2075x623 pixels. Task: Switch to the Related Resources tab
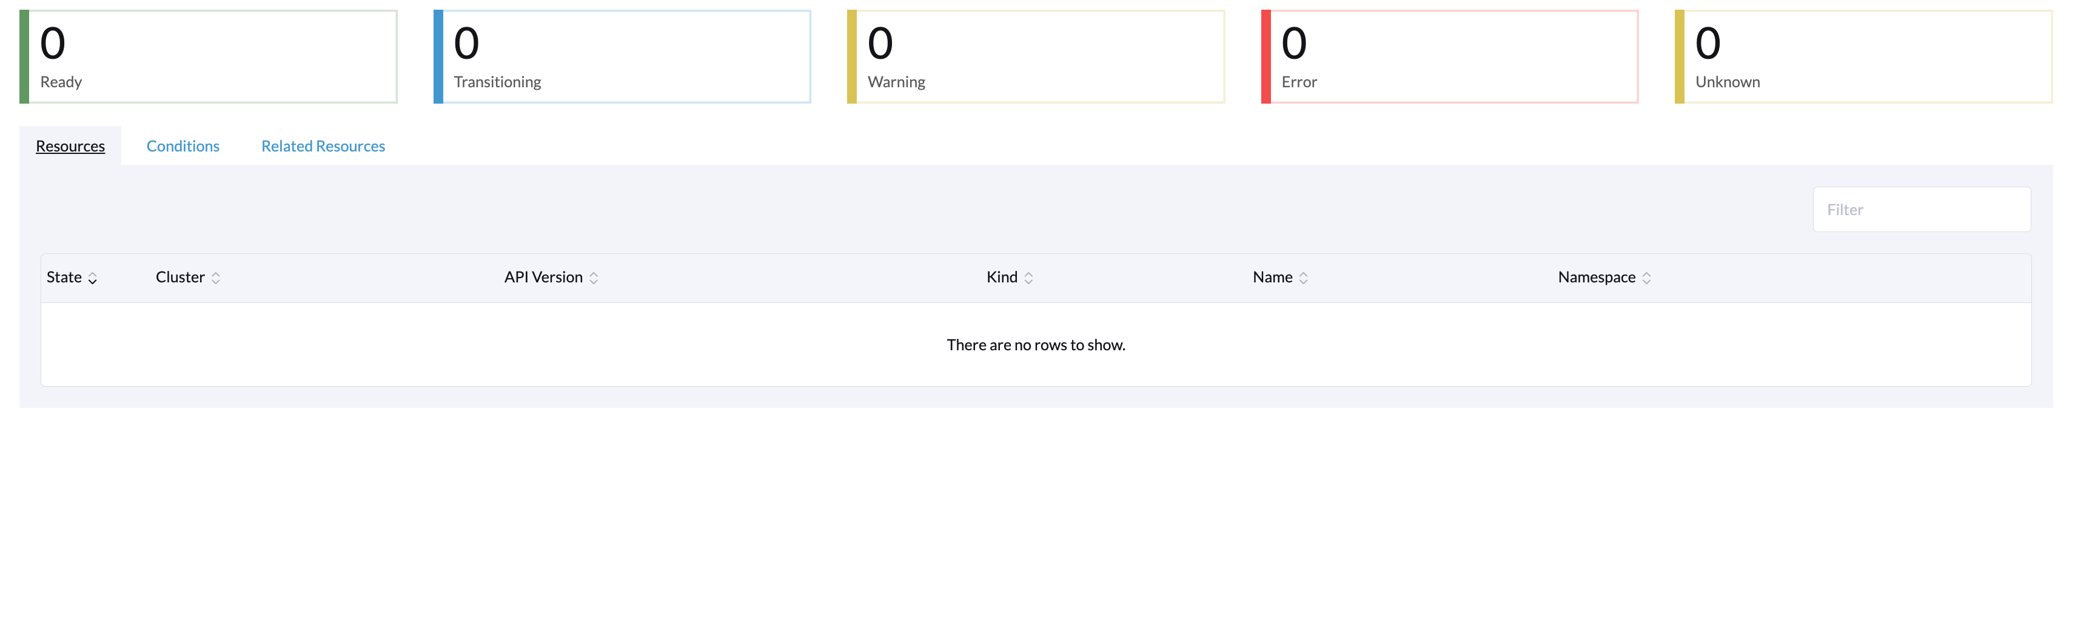[x=322, y=145]
